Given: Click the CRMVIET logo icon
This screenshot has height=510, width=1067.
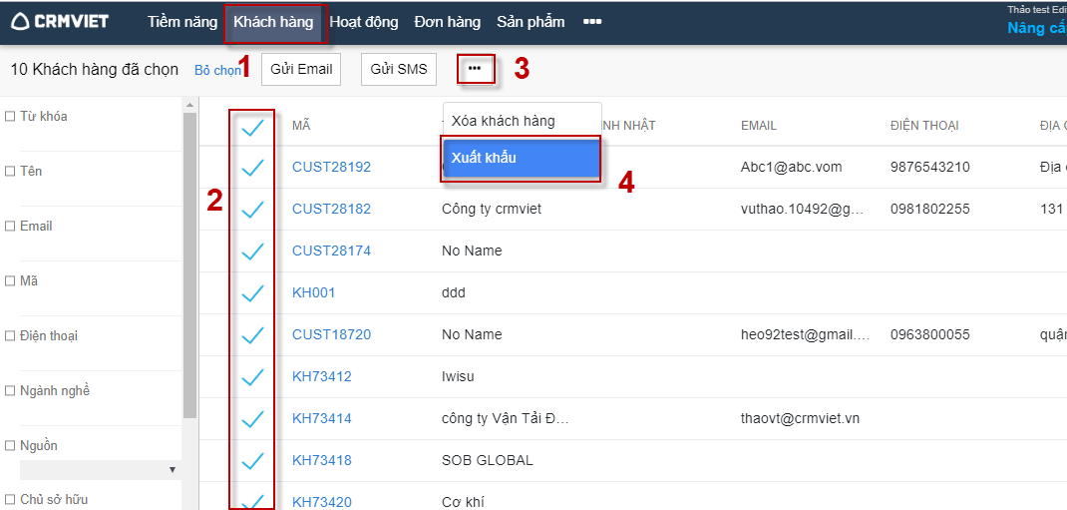Looking at the screenshot, I should 19,22.
